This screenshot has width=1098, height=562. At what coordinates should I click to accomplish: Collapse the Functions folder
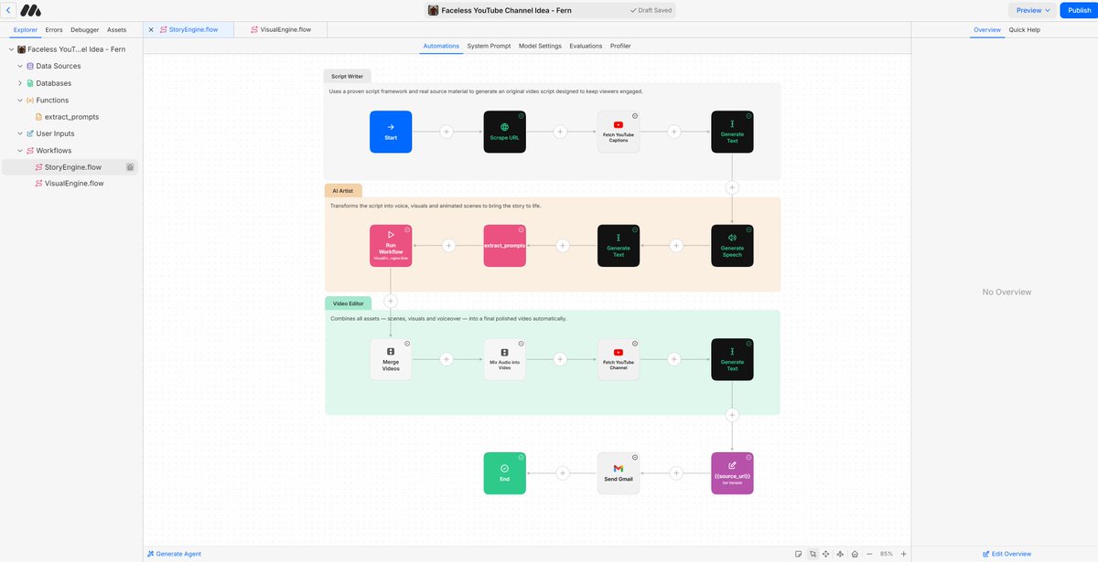(20, 101)
